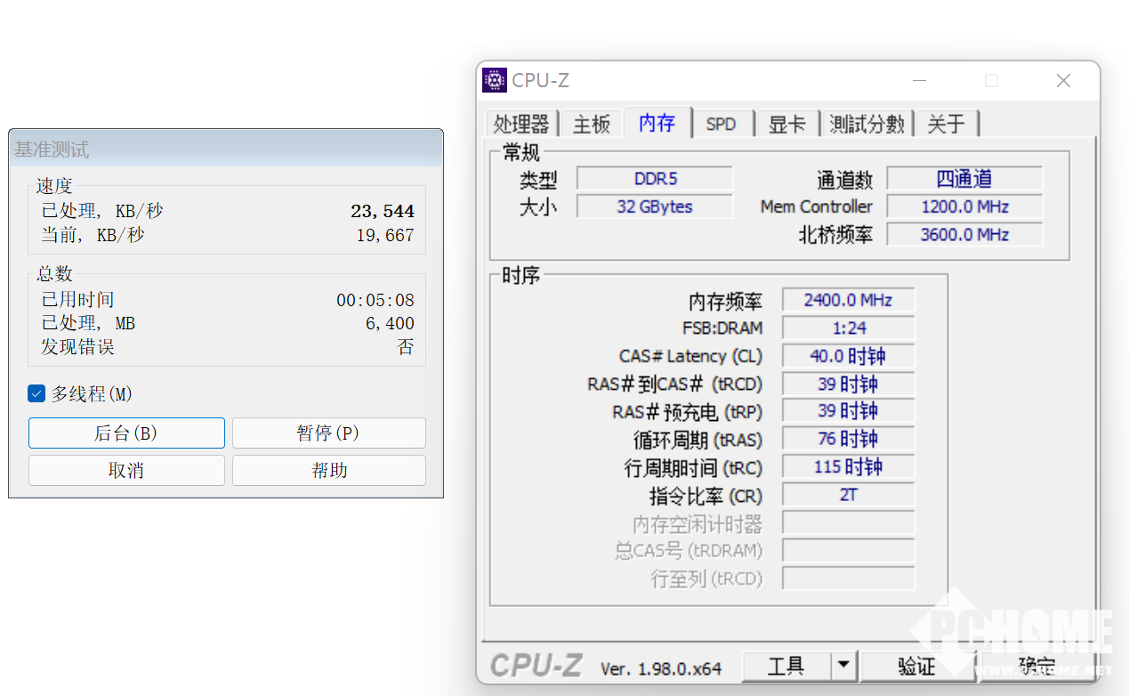The height and width of the screenshot is (696, 1129).
Task: Select the 内存 tab
Action: click(x=657, y=122)
